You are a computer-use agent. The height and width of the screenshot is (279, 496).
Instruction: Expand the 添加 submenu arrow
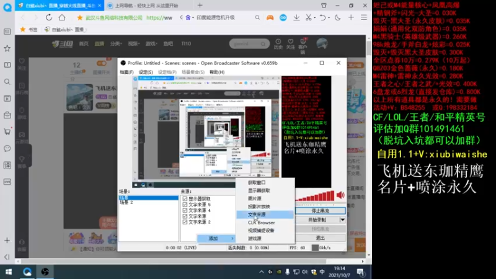(232, 239)
